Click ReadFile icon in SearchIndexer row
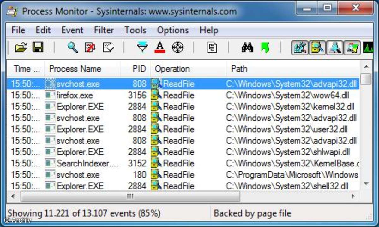The height and width of the screenshot is (227, 379). [156, 163]
